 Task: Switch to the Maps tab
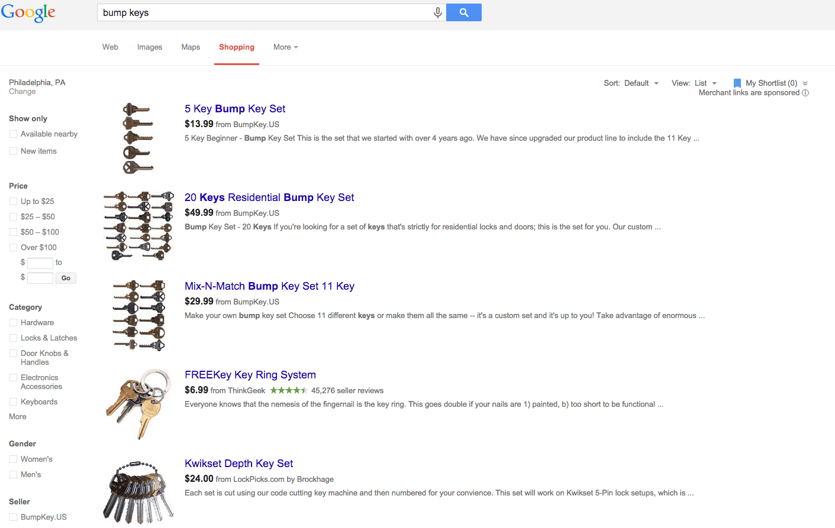(191, 47)
